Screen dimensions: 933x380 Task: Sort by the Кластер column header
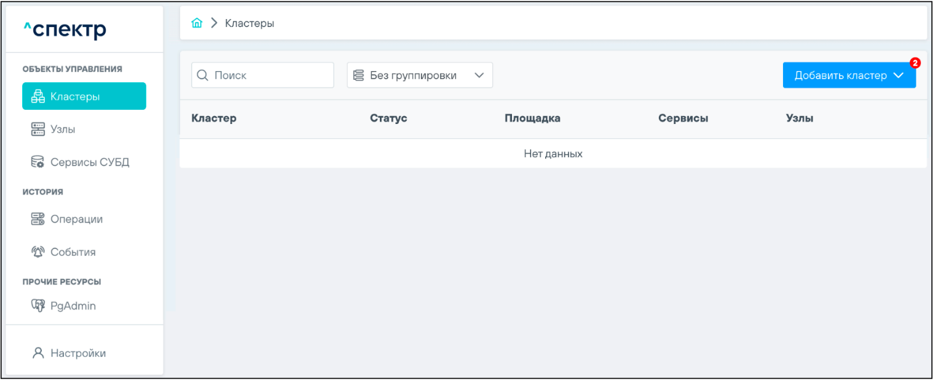coord(214,118)
